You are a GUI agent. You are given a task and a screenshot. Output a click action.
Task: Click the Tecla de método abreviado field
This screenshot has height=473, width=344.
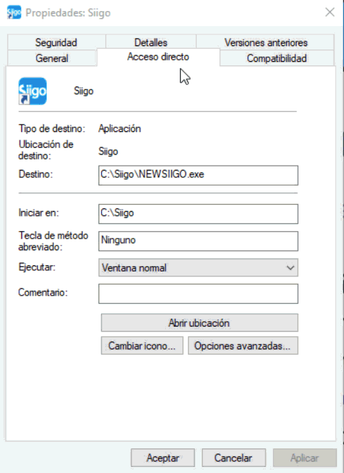click(x=198, y=241)
